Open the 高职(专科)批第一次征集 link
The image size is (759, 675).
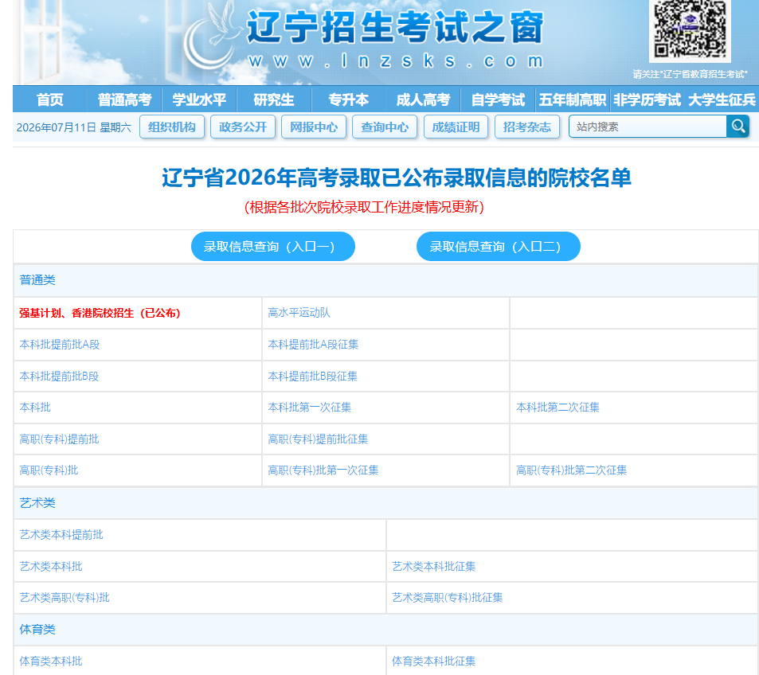[x=323, y=470]
